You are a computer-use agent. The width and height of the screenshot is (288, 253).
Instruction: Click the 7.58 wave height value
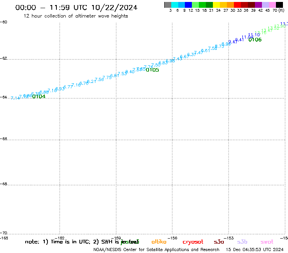(212, 48)
